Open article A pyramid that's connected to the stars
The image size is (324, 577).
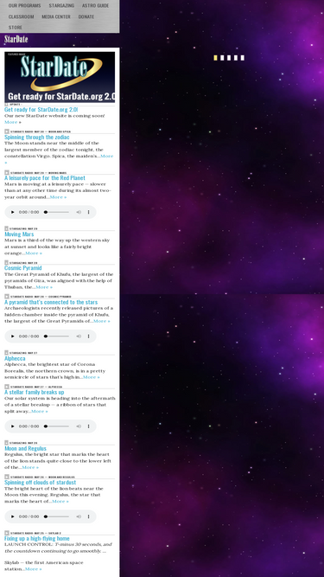51,302
